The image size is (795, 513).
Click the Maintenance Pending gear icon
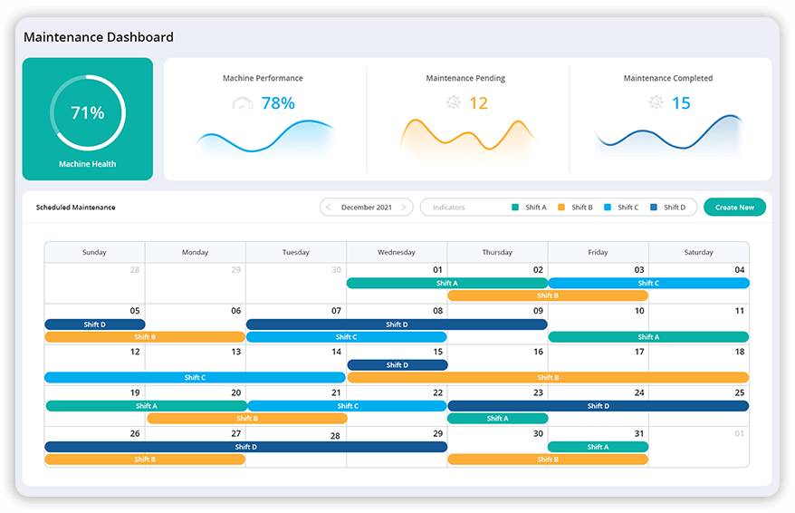click(x=453, y=103)
